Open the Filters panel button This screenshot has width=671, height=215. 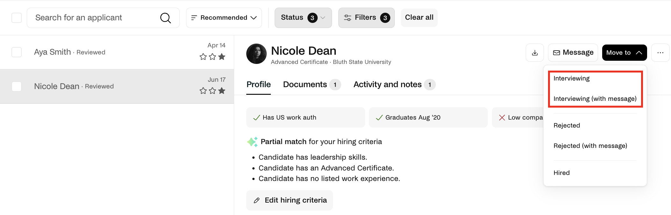pos(366,18)
